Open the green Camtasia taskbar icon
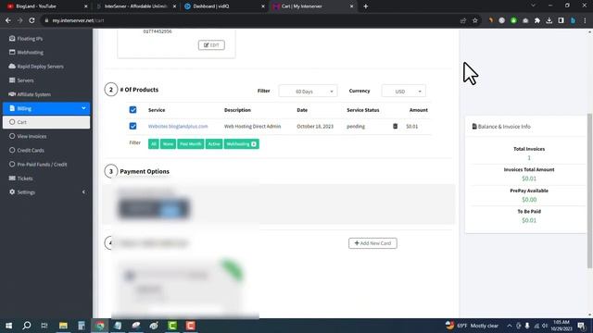 [x=172, y=326]
